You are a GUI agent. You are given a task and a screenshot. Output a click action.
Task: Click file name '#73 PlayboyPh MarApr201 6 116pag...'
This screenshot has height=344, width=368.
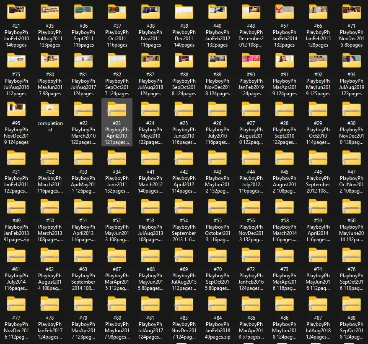coord(285,279)
